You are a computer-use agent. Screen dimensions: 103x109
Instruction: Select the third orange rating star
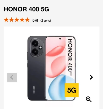17,20
